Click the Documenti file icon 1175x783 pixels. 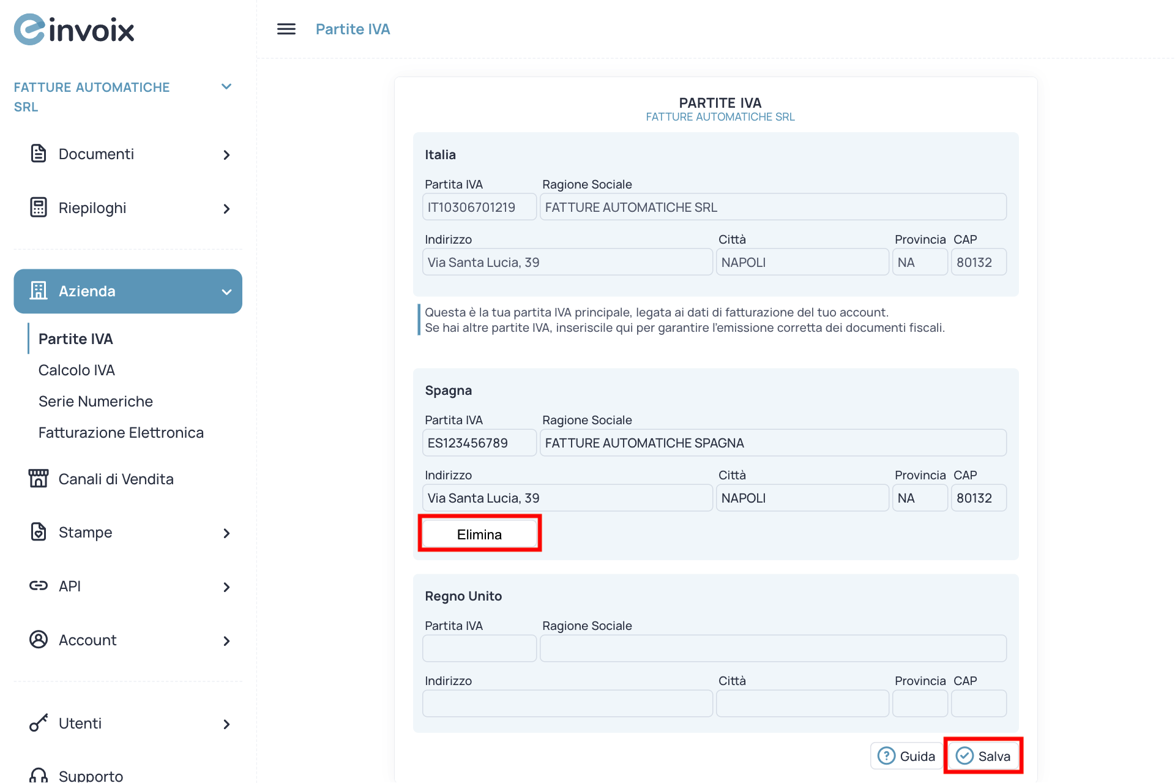coord(38,154)
